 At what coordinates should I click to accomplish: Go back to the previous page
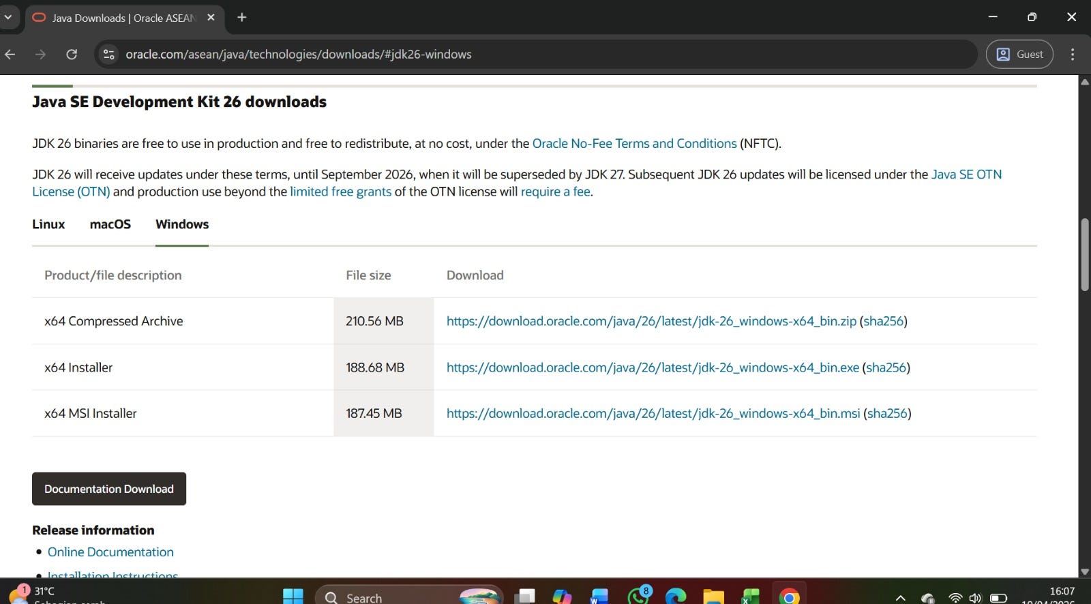(10, 55)
